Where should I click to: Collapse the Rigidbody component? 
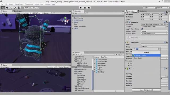click(126, 42)
